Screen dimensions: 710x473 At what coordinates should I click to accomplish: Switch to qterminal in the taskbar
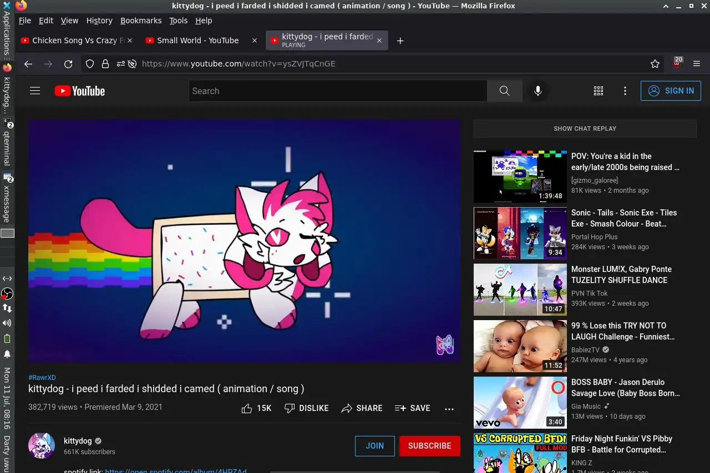pos(7,142)
